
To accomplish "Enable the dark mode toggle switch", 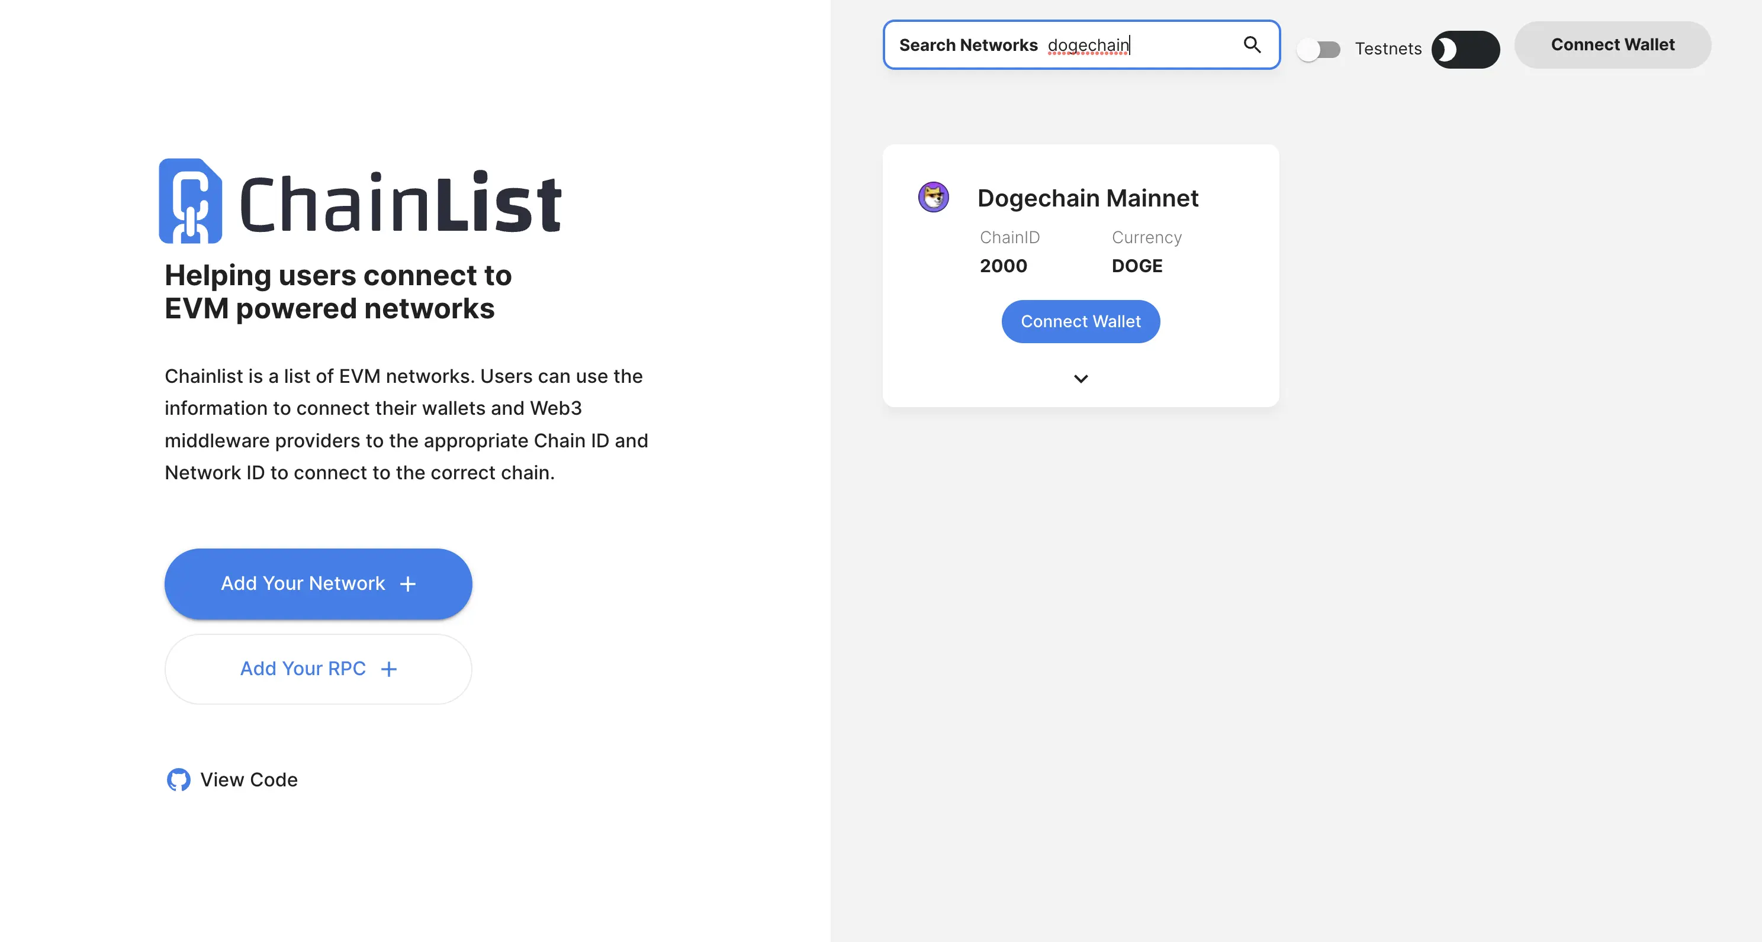I will 1465,47.
